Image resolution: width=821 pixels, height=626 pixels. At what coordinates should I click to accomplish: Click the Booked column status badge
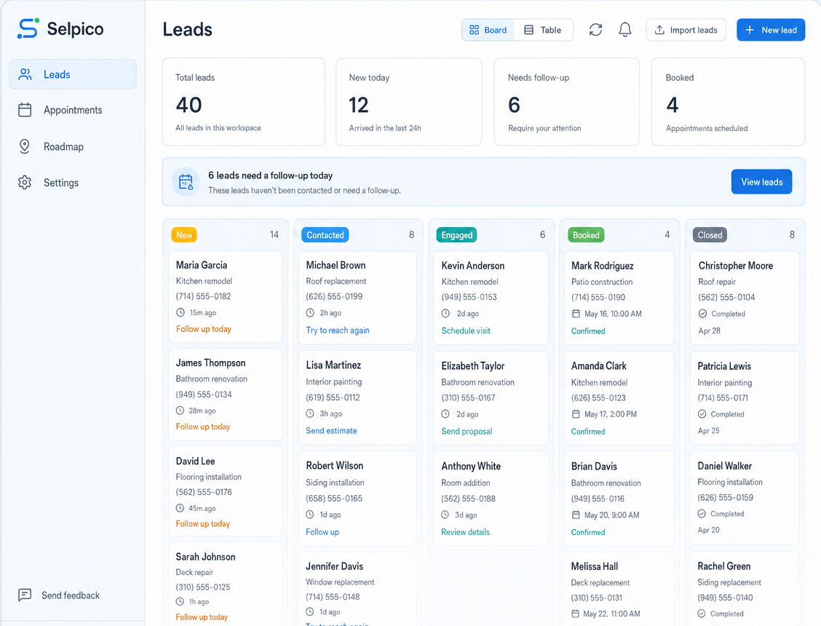(586, 234)
